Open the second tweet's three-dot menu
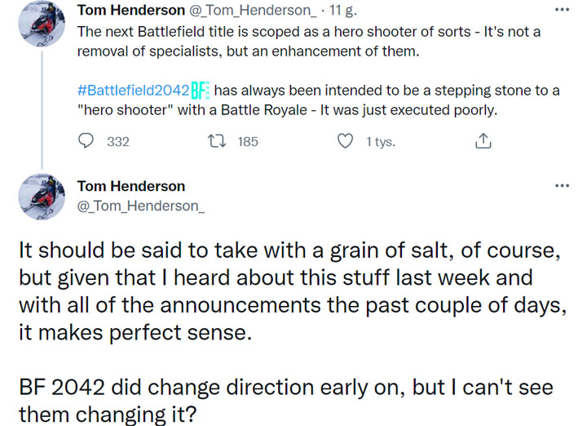Image resolution: width=587 pixels, height=426 pixels. (561, 186)
